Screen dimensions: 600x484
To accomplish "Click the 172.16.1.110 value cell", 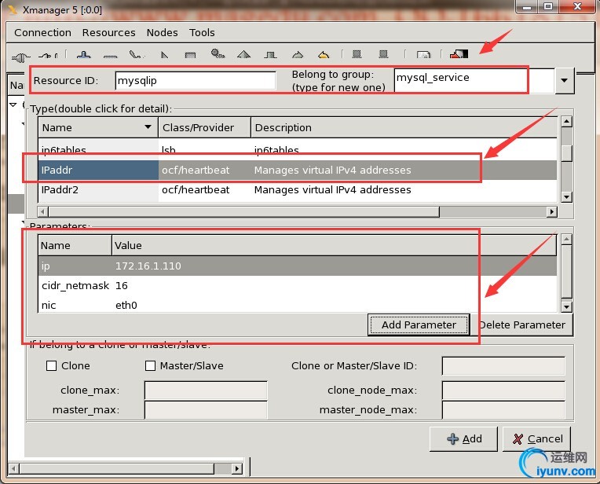I will click(x=148, y=266).
